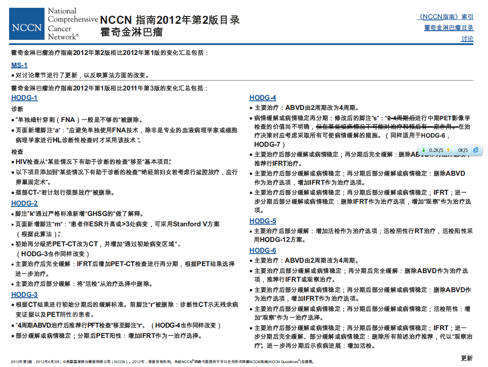488x367 pixels.
Task: Click the 0.2K/S download speed value
Action: [436, 150]
